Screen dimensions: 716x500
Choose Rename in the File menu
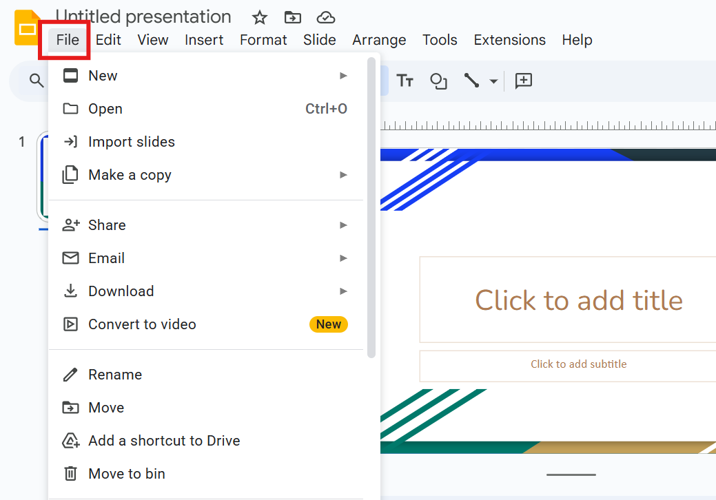click(206, 375)
